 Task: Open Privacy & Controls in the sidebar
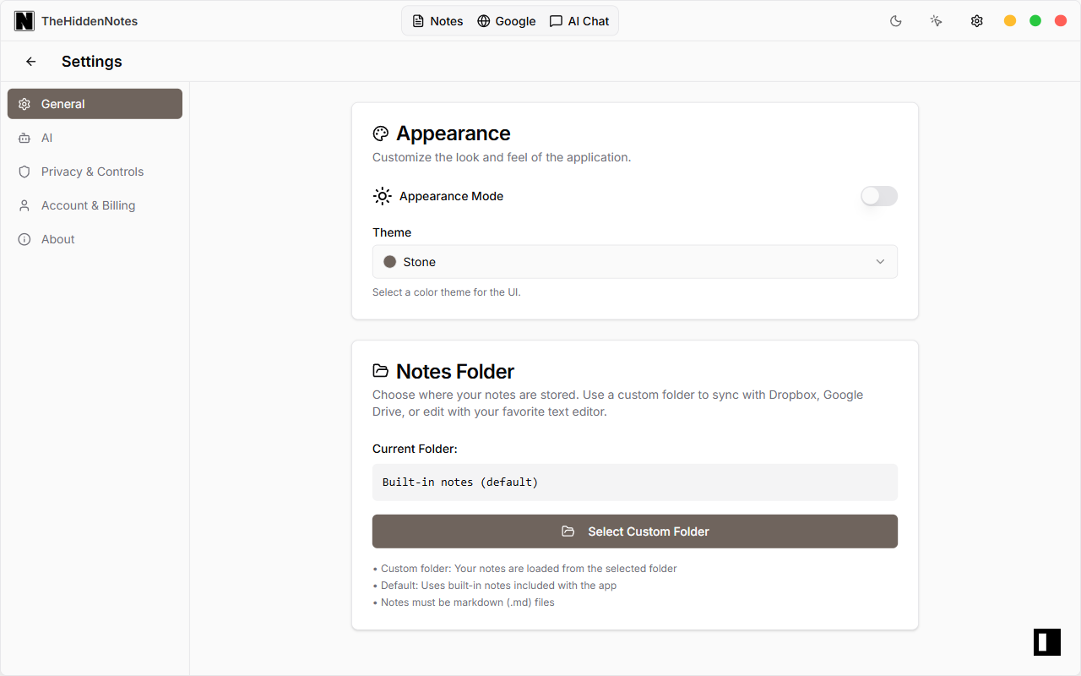(x=92, y=172)
